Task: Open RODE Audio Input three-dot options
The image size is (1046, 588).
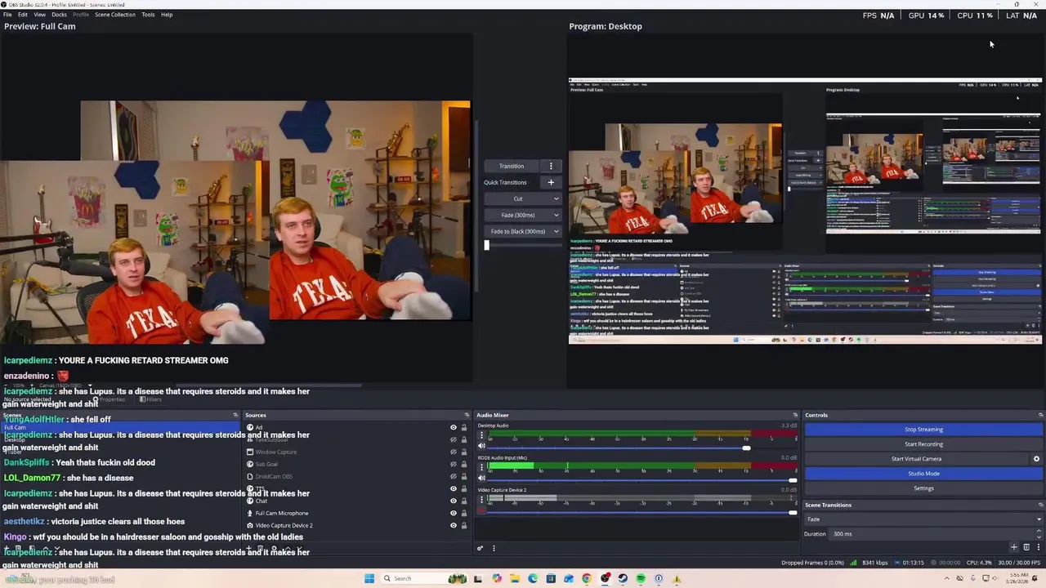Action: tap(481, 467)
